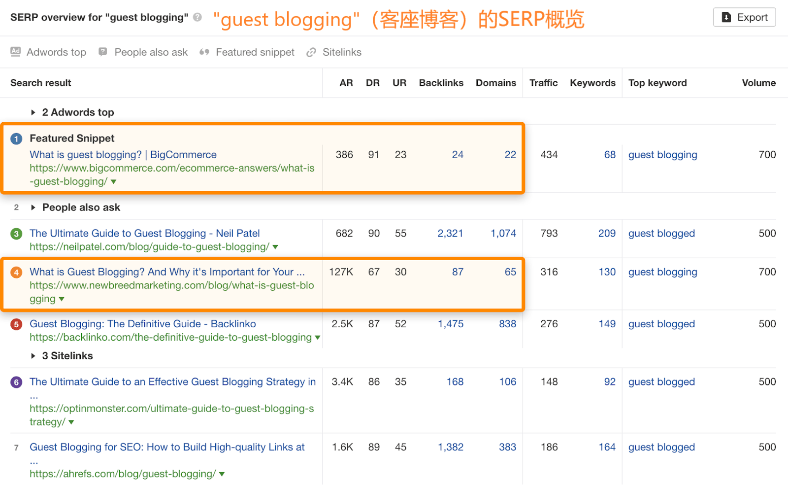
Task: Open the dropdown arrow under the BigCommerce URL
Action: pos(114,181)
